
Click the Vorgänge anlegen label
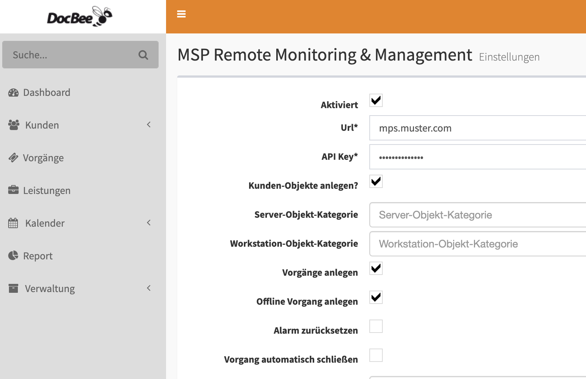click(x=320, y=273)
